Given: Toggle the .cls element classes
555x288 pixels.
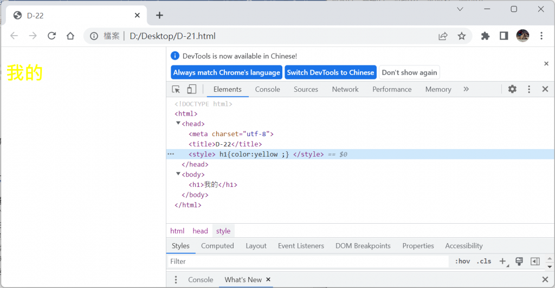Looking at the screenshot, I should 484,261.
